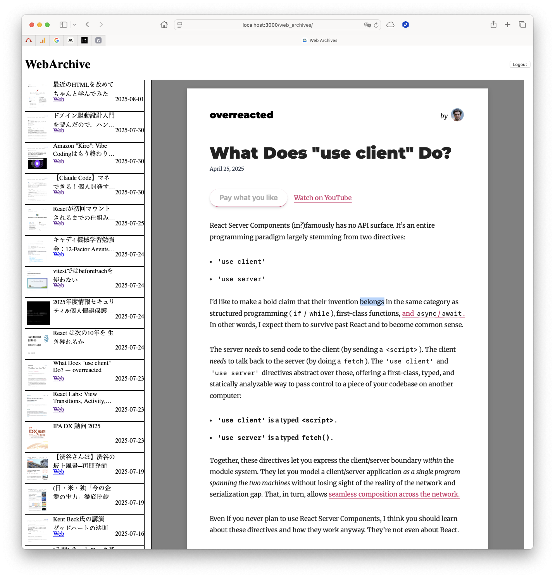Select thumbnail of React は次の10年 article

(38, 344)
